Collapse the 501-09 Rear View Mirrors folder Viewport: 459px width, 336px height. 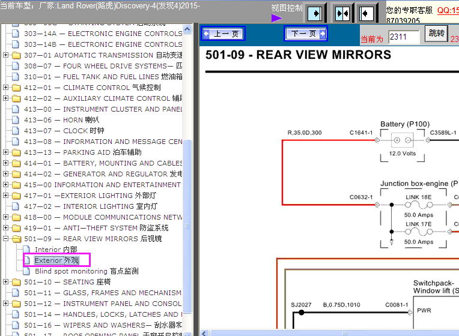(x=5, y=239)
